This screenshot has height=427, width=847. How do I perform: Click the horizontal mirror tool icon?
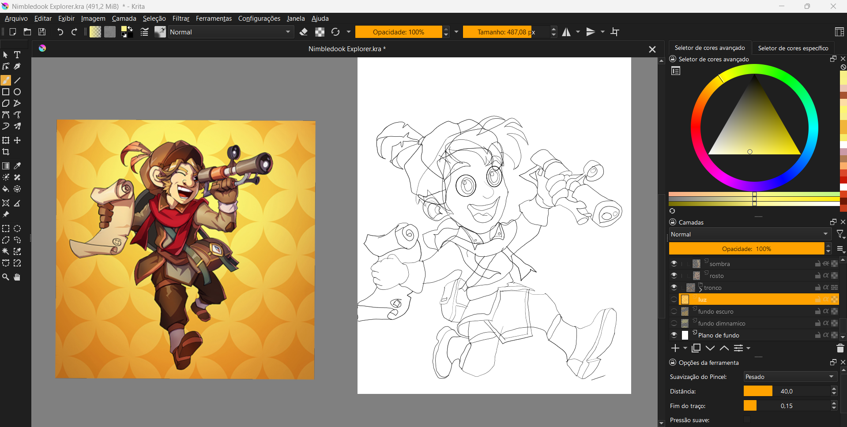[566, 32]
